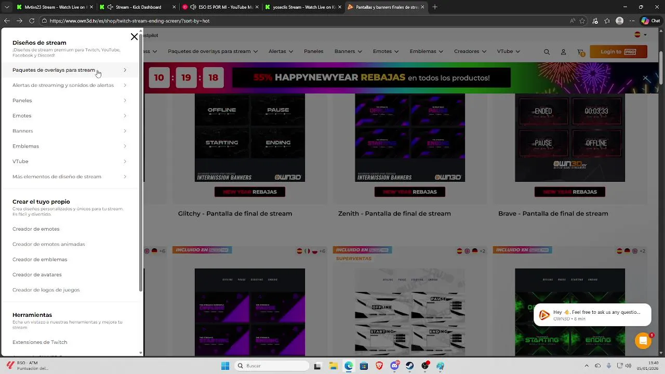Expand Paquetes de overlays para stream side menu

coord(70,70)
